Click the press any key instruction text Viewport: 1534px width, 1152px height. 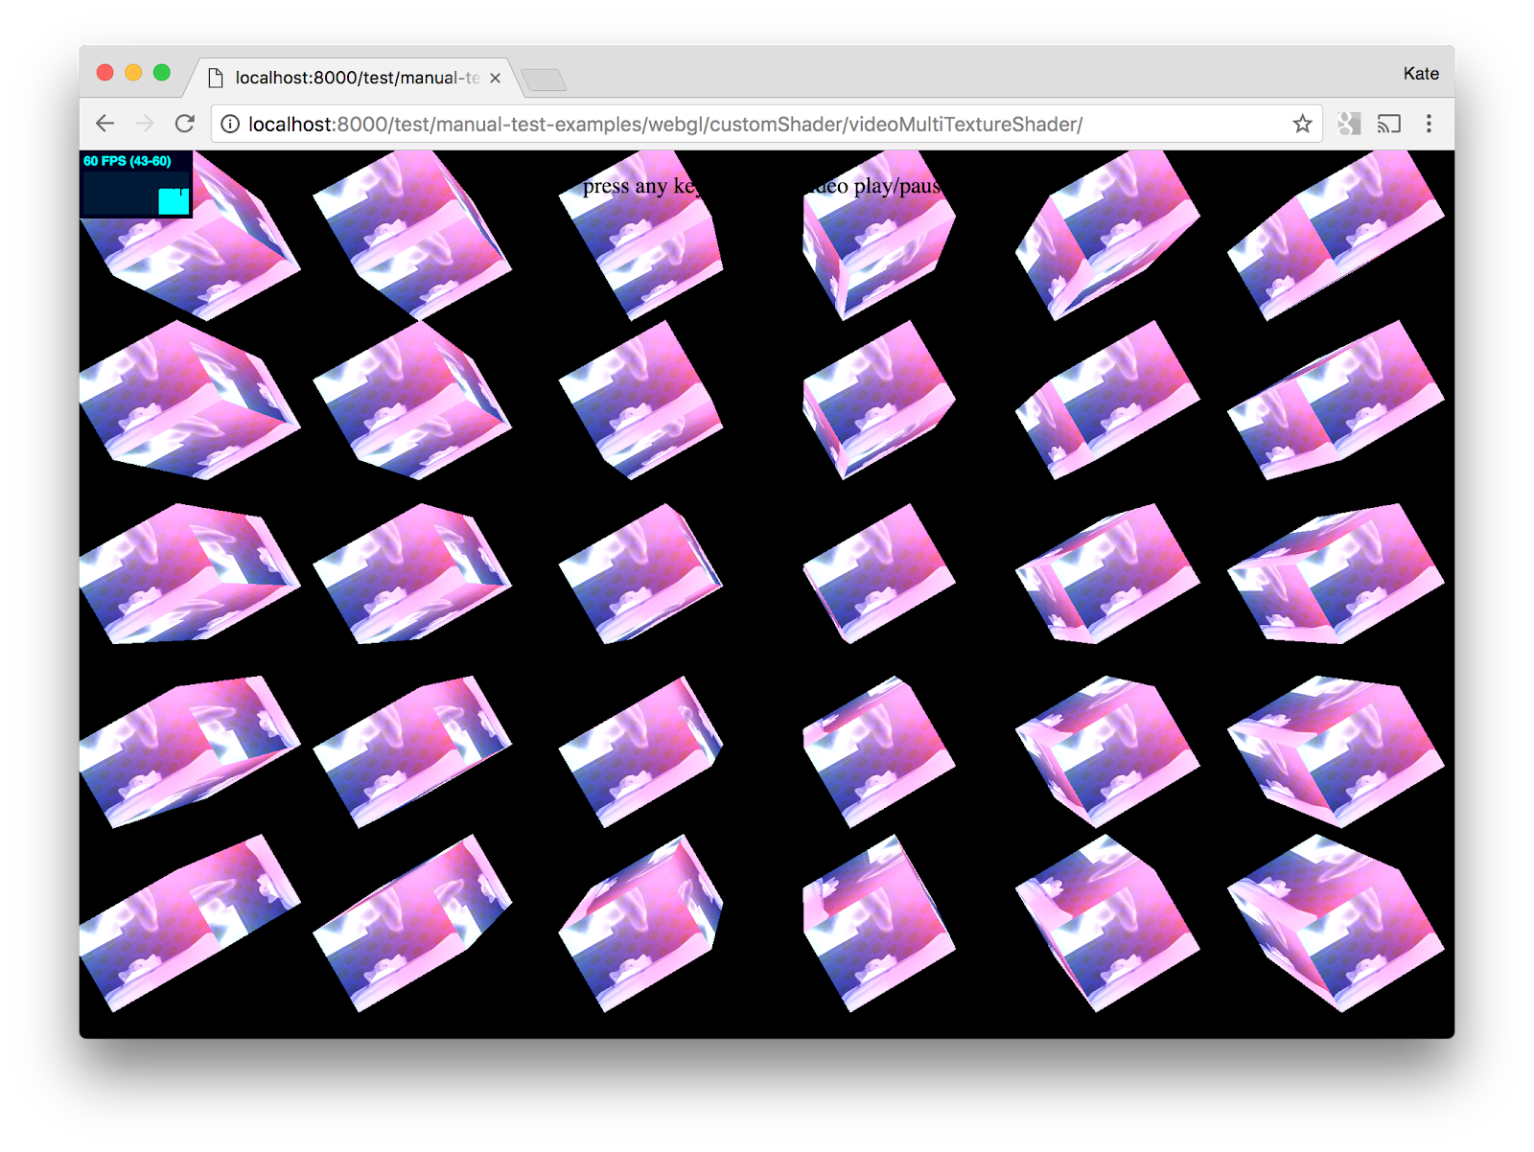pyautogui.click(x=762, y=186)
